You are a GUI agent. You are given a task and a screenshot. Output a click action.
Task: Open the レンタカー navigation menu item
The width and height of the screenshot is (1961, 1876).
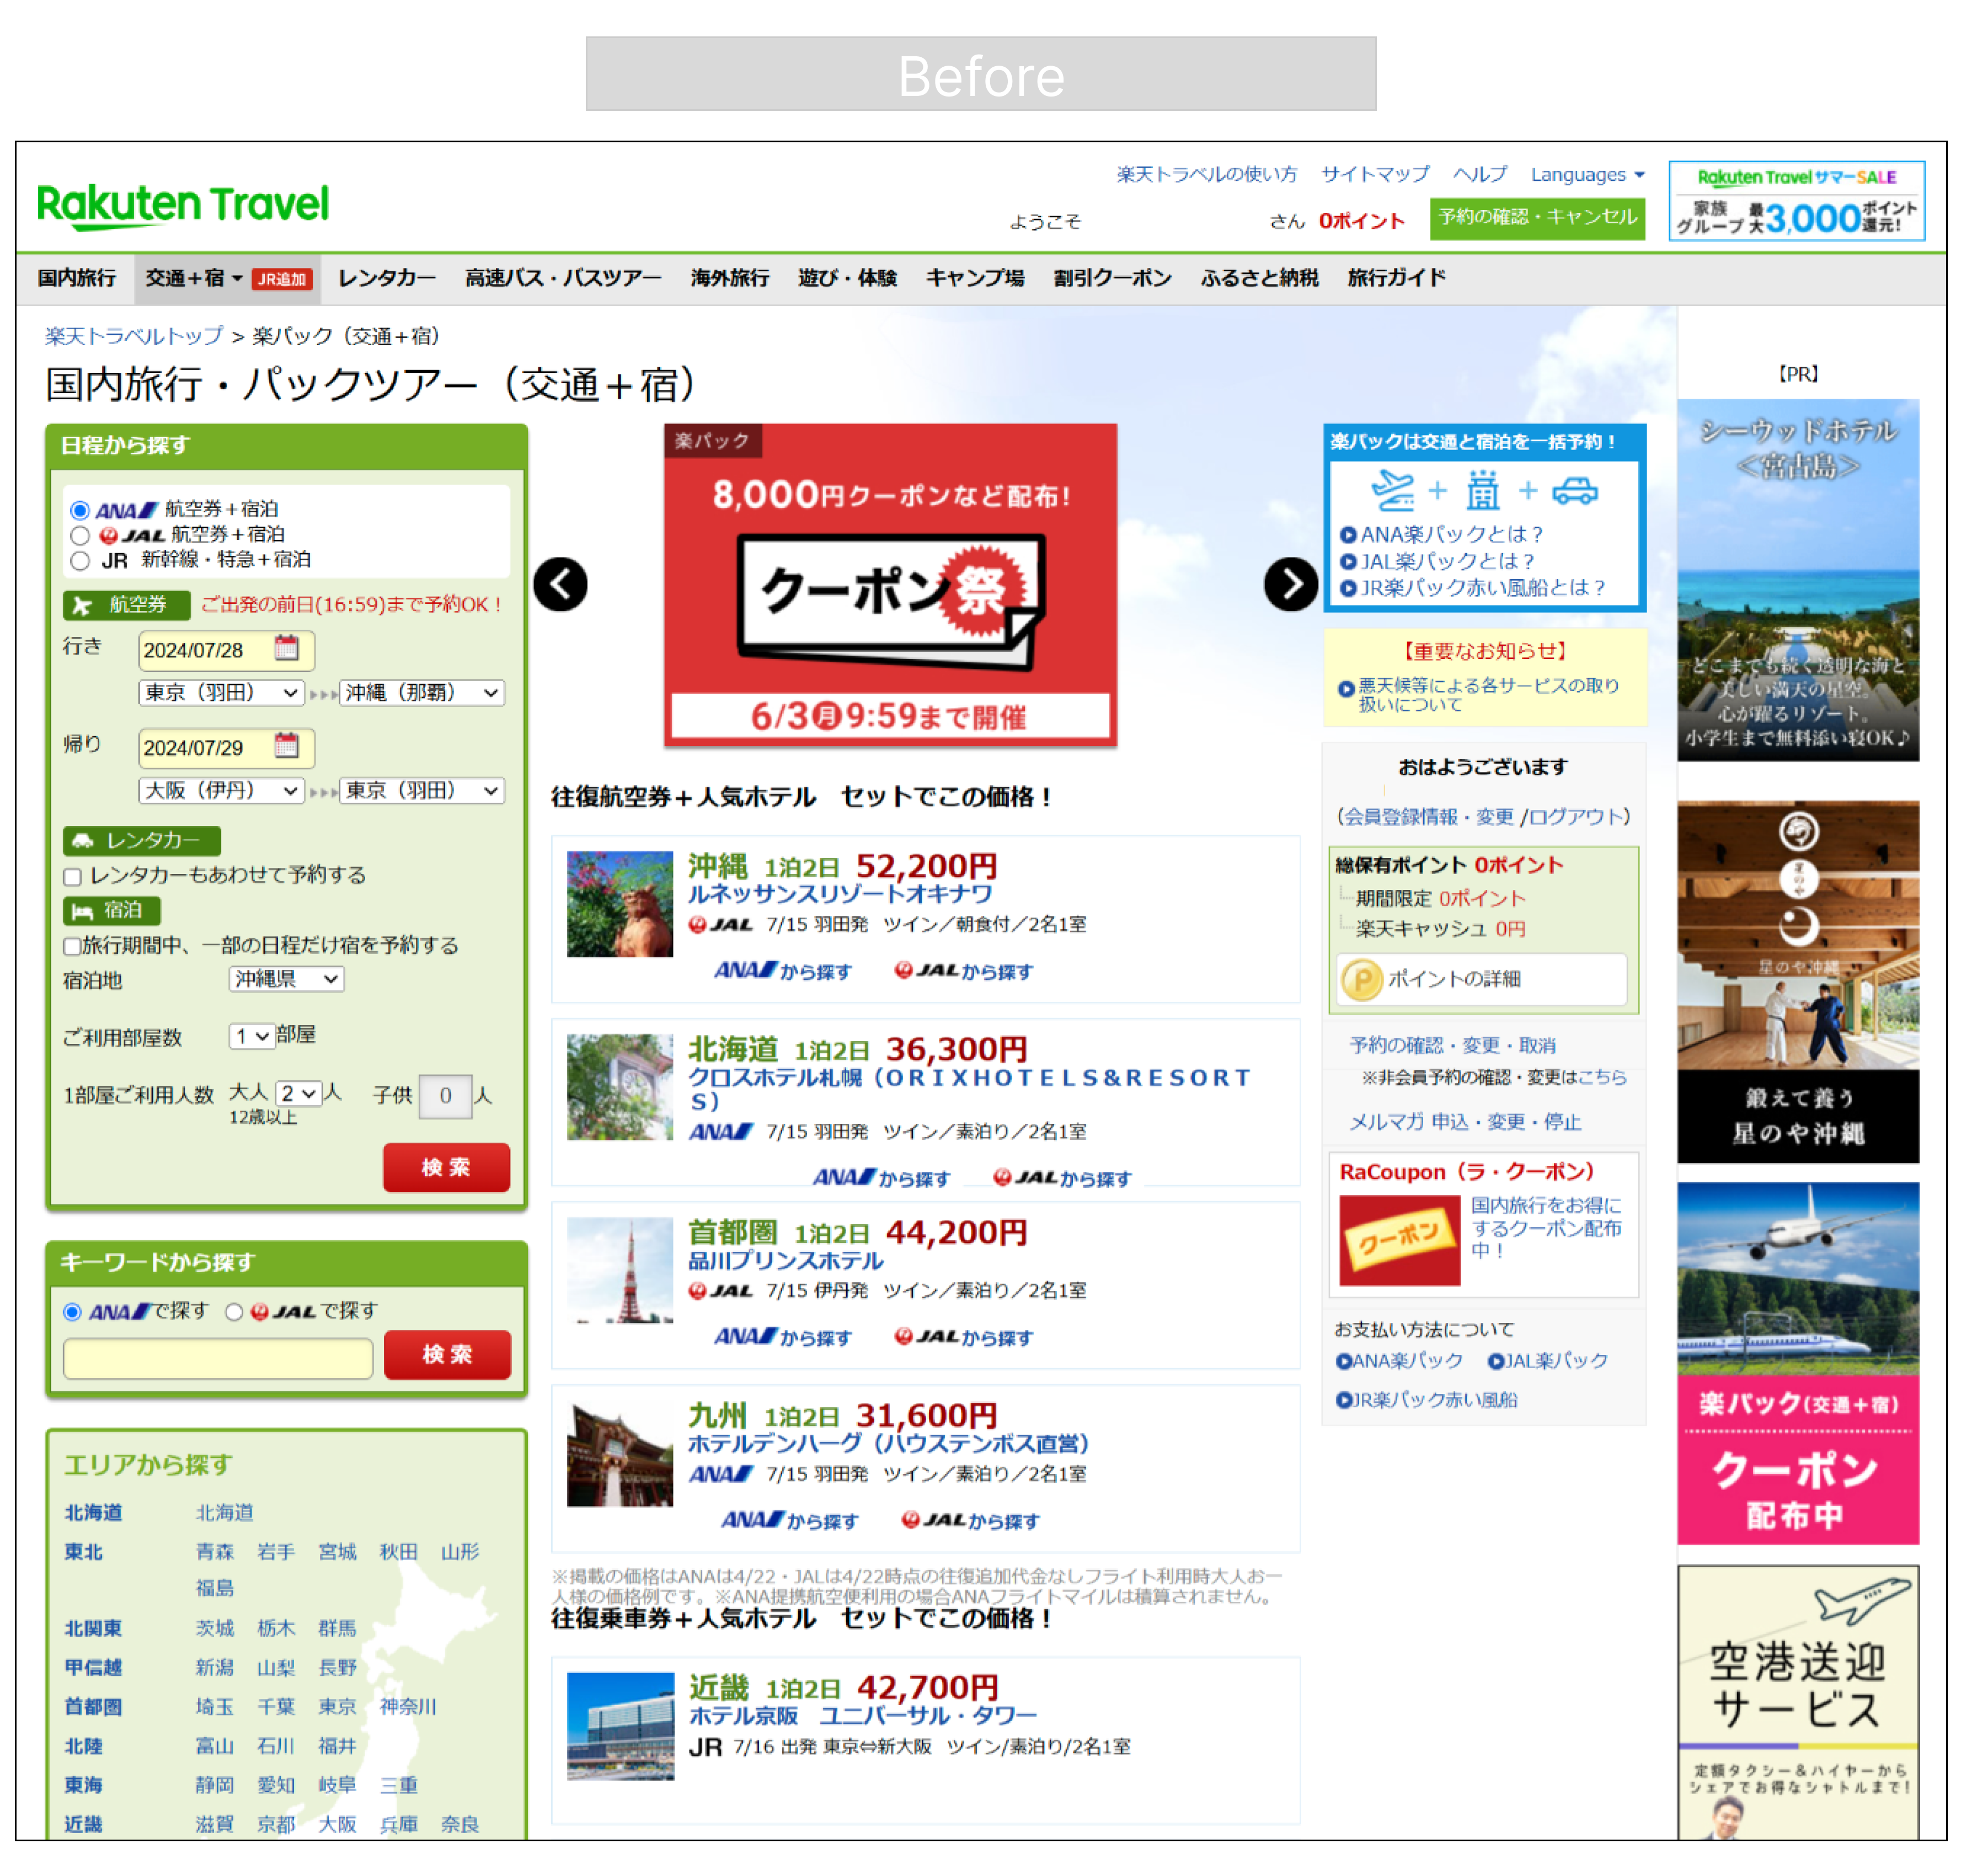click(386, 278)
